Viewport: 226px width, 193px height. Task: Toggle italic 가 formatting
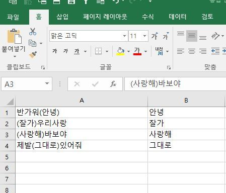65,51
